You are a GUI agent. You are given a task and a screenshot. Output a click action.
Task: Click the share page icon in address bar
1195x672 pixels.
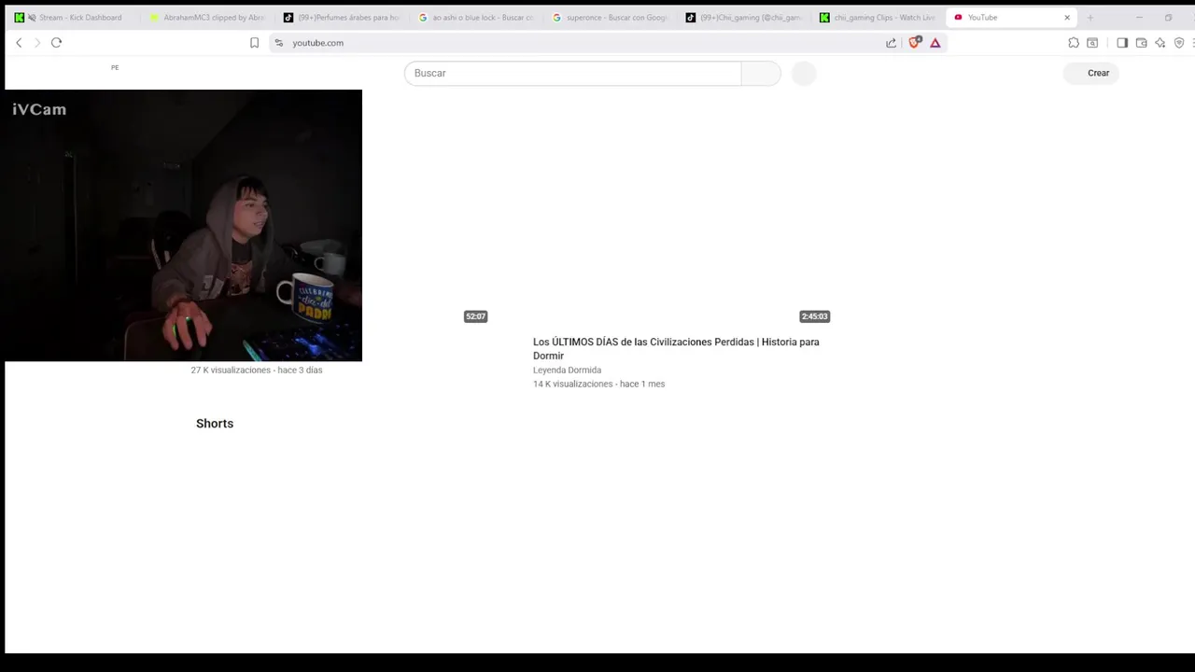pyautogui.click(x=891, y=43)
